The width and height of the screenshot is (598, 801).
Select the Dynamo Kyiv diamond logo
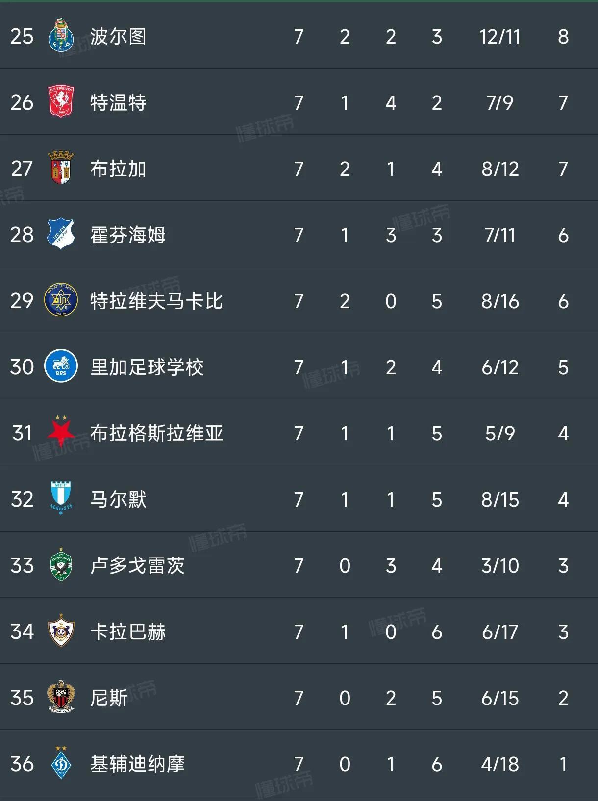click(61, 763)
